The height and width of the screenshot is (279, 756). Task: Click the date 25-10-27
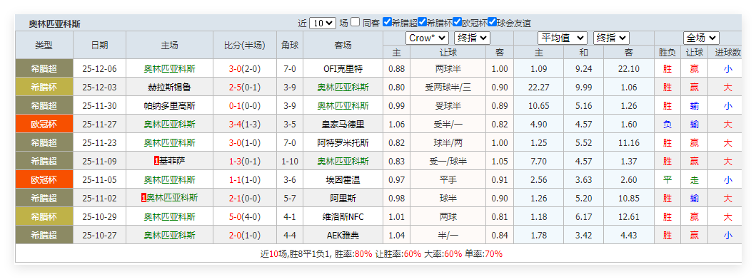[99, 235]
